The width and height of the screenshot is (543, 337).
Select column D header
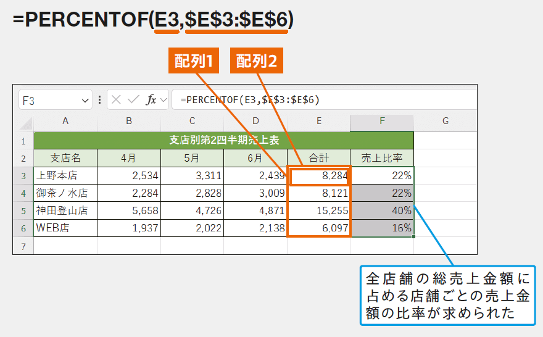coord(255,121)
